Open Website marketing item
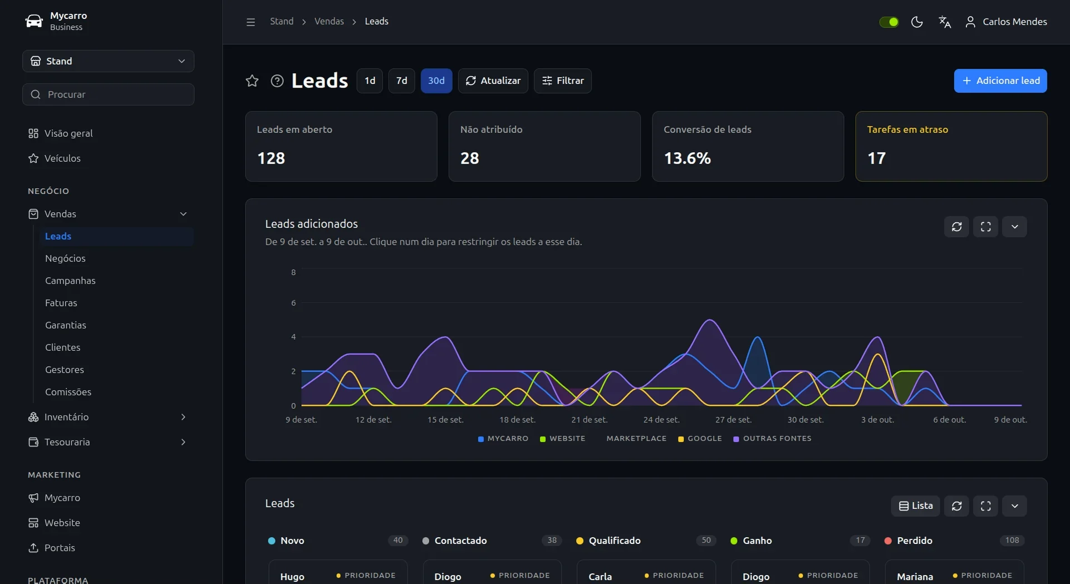The height and width of the screenshot is (584, 1070). coord(108,523)
